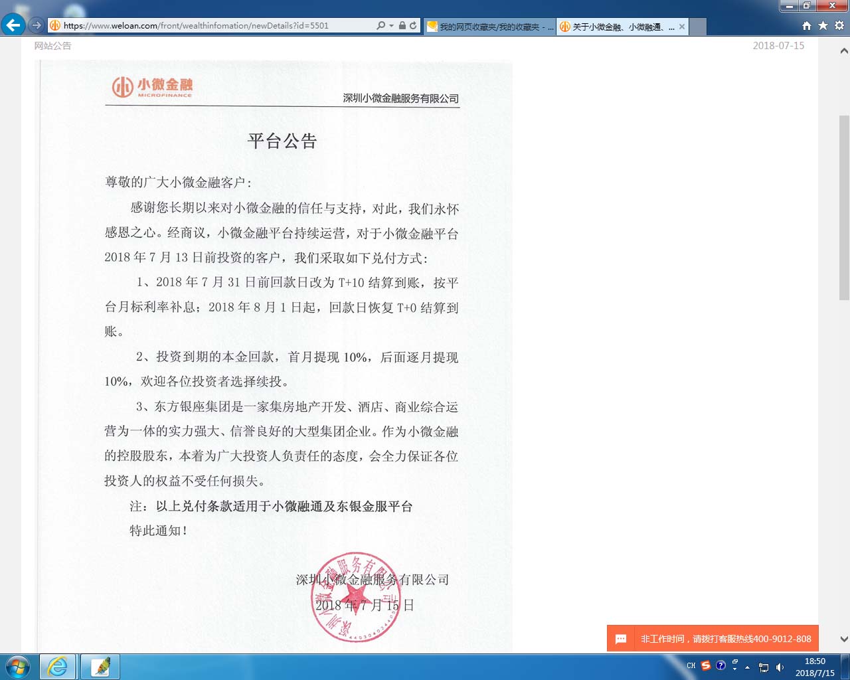Open the language bar options arrow
850x680 pixels.
[735, 669]
